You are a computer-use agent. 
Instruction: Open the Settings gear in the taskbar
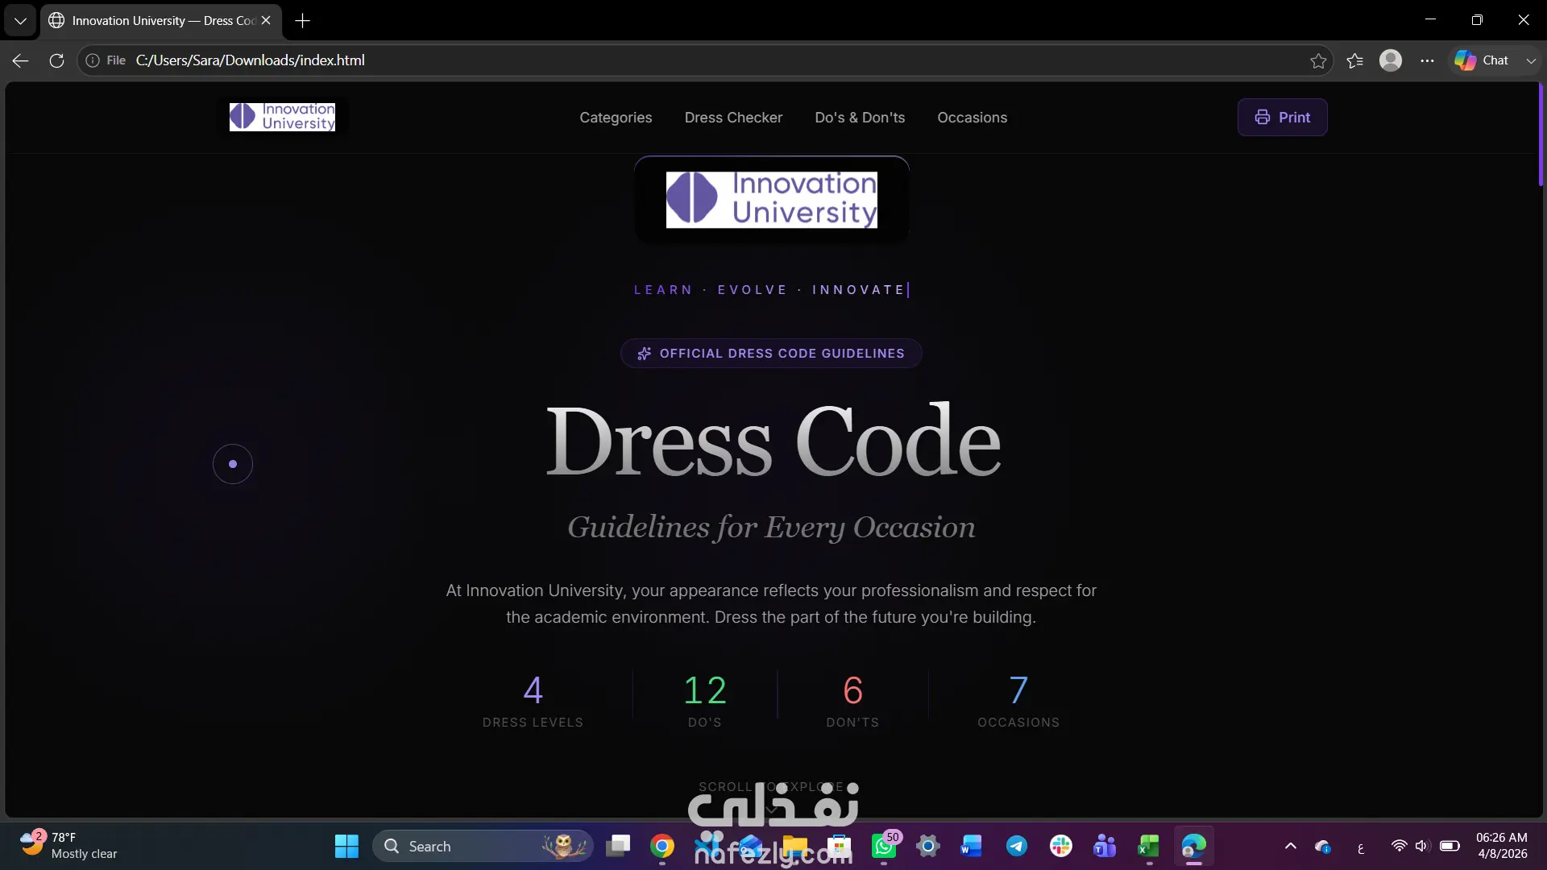pyautogui.click(x=928, y=846)
